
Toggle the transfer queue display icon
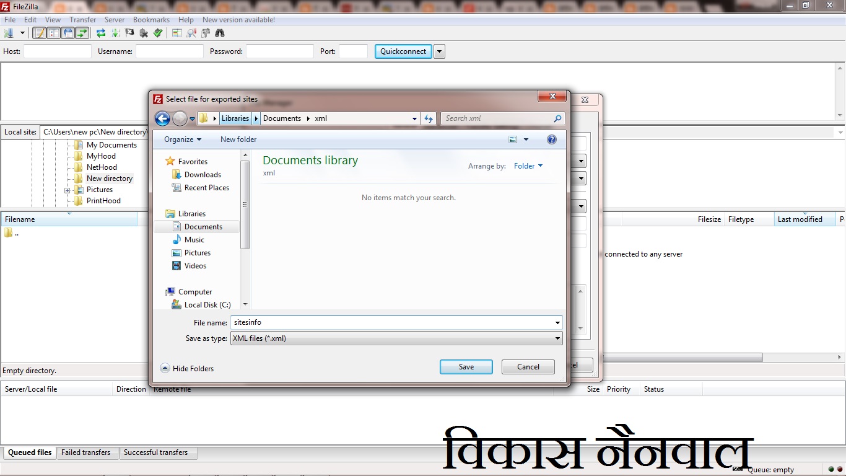pos(82,33)
